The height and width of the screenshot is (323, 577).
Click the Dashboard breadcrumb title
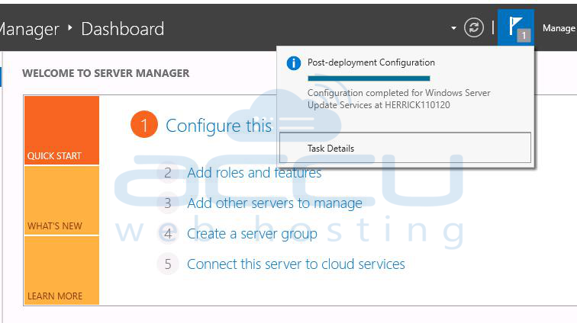[123, 29]
